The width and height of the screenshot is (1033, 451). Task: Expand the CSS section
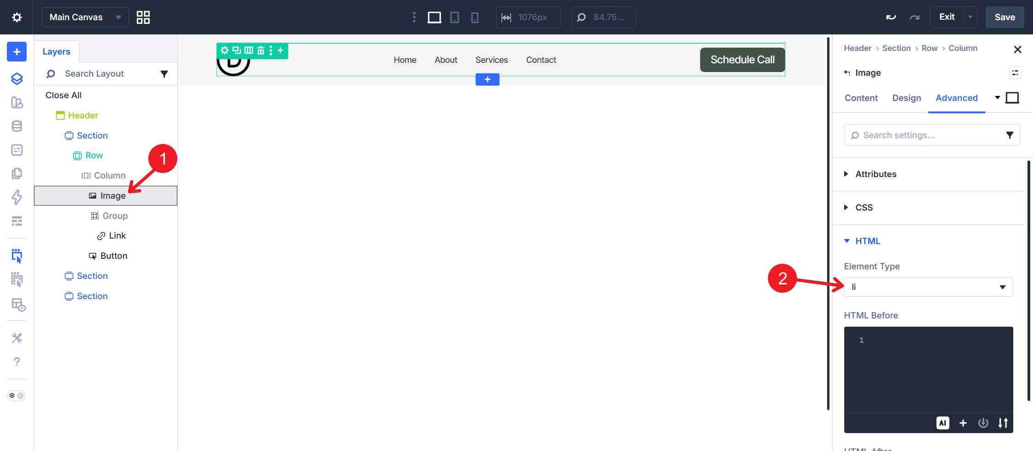[864, 207]
